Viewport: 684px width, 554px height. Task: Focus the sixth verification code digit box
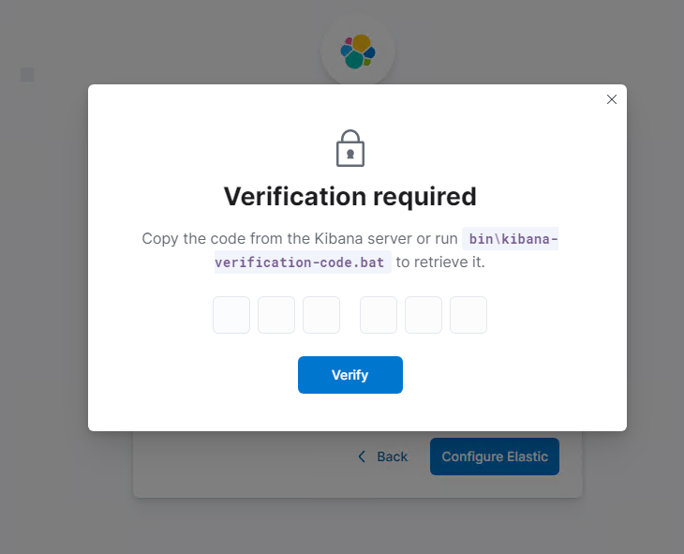pos(468,315)
